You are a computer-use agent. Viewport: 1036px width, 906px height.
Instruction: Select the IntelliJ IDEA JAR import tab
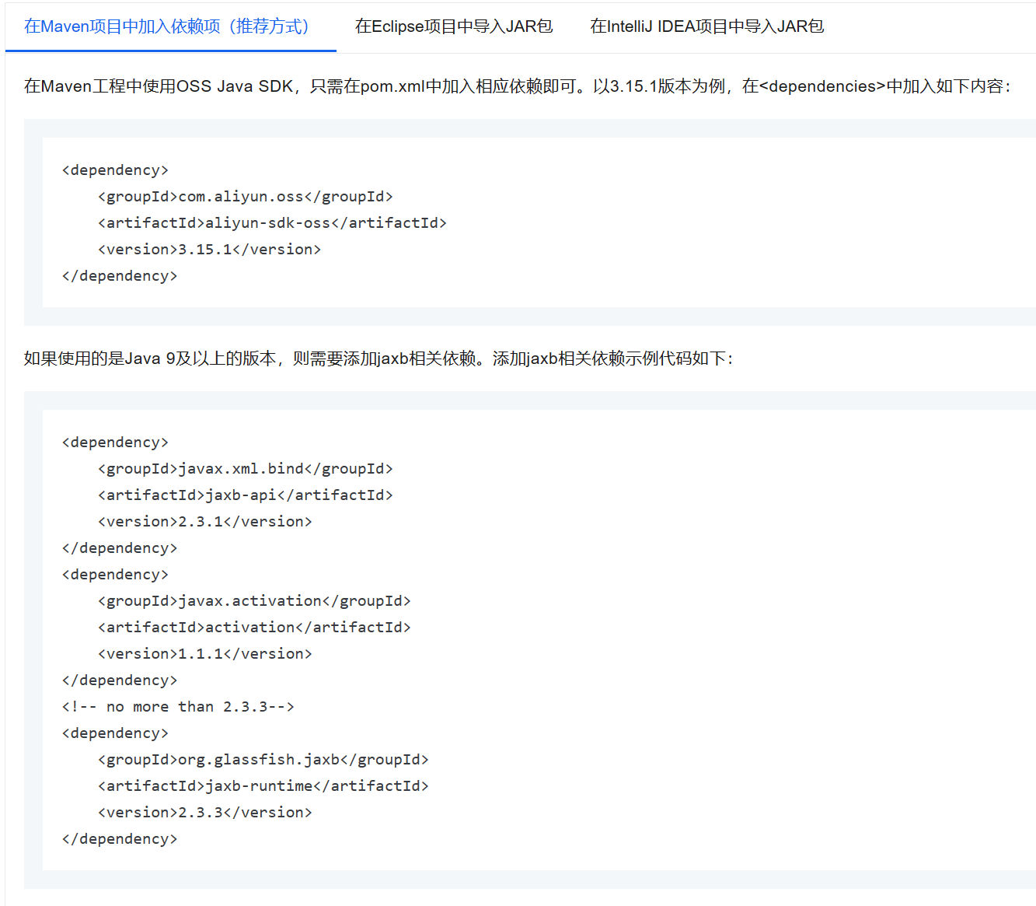tap(706, 26)
